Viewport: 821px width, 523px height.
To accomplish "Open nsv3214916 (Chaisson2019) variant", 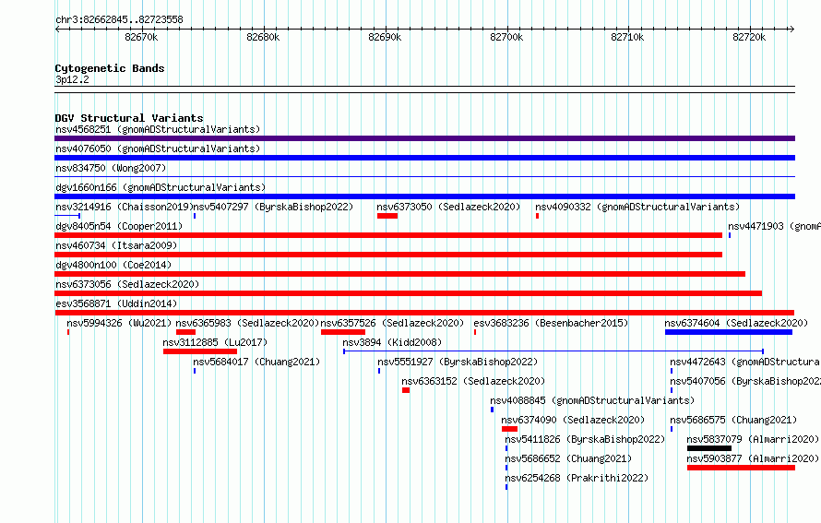I will point(125,207).
